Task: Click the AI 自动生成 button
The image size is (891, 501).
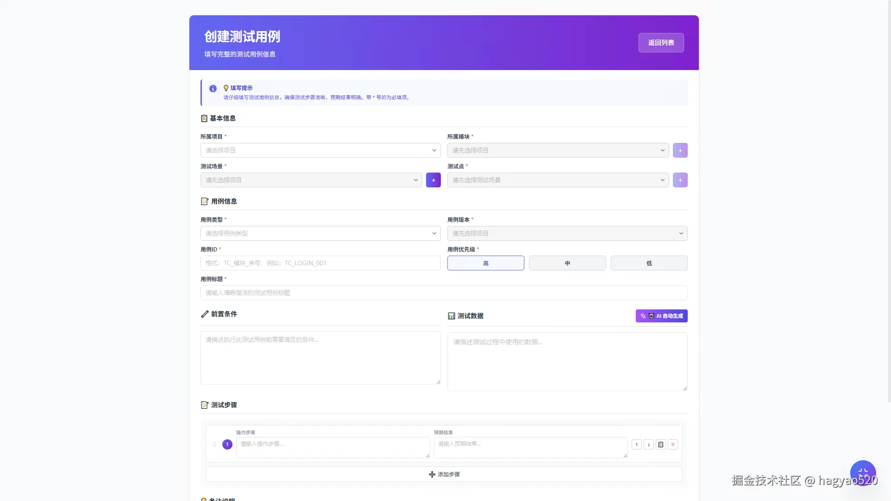Action: pos(661,316)
